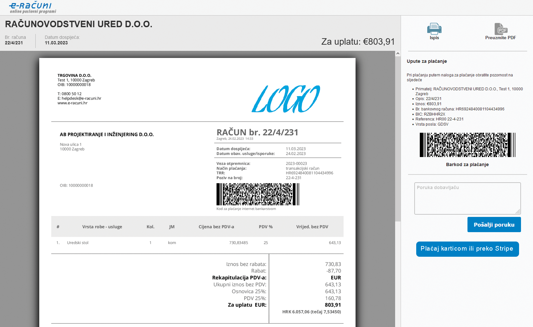Click the helpdesk@e-racuni.hr email address

click(x=81, y=98)
